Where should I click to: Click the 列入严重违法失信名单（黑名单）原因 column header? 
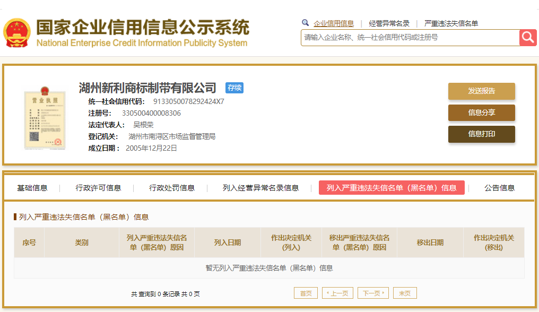(157, 242)
